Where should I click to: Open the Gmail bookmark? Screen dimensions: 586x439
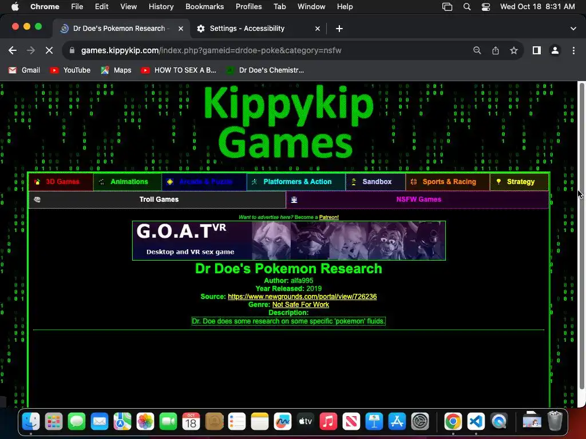(24, 70)
